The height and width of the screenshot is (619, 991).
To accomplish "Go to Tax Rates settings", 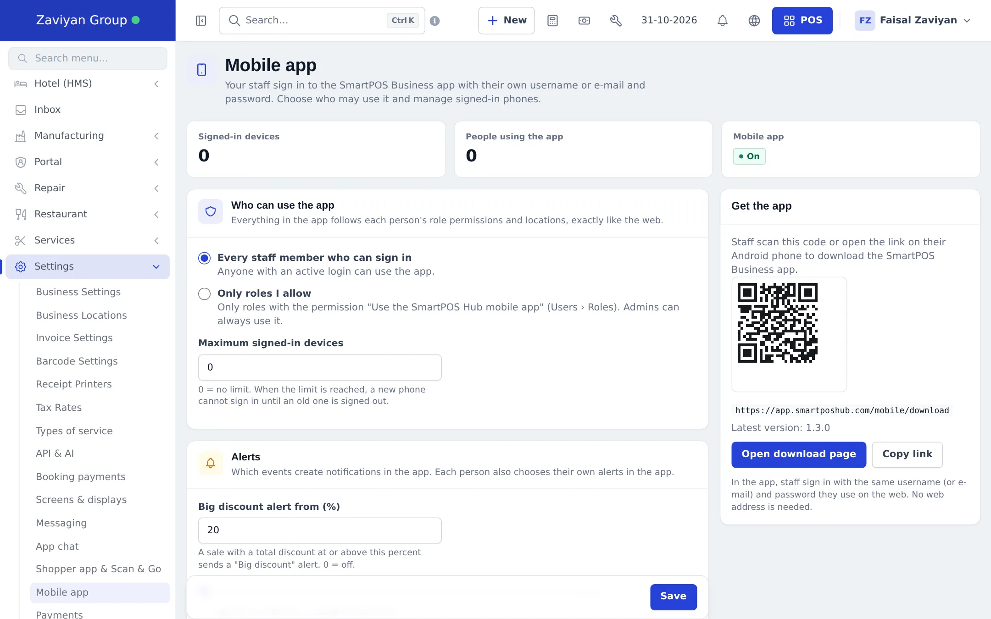I will (59, 408).
